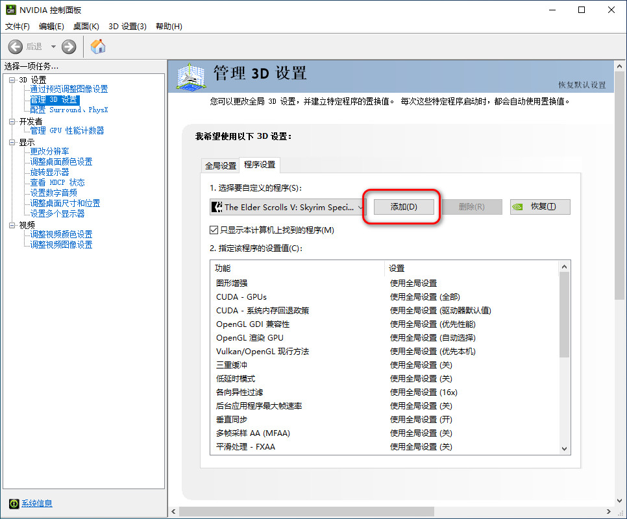Open the back history dropdown arrow
This screenshot has height=519, width=627.
(53, 47)
